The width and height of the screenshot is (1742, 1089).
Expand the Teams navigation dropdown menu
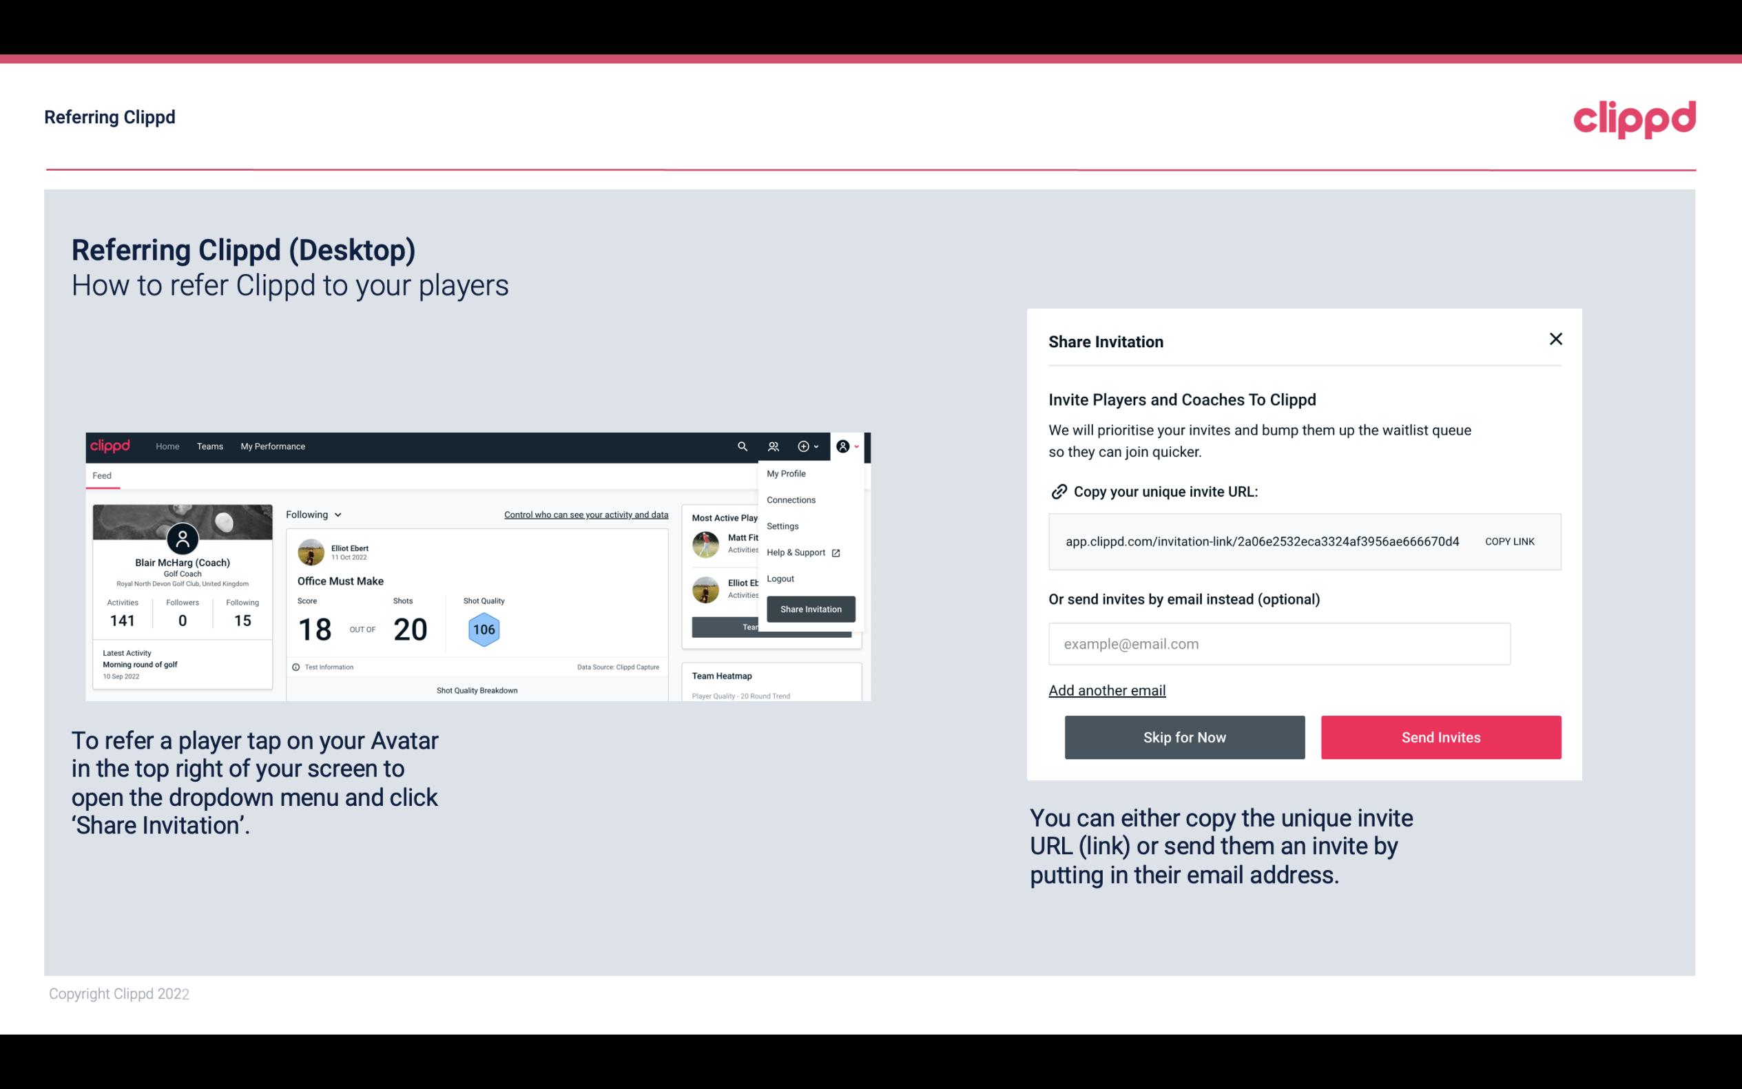(x=208, y=446)
